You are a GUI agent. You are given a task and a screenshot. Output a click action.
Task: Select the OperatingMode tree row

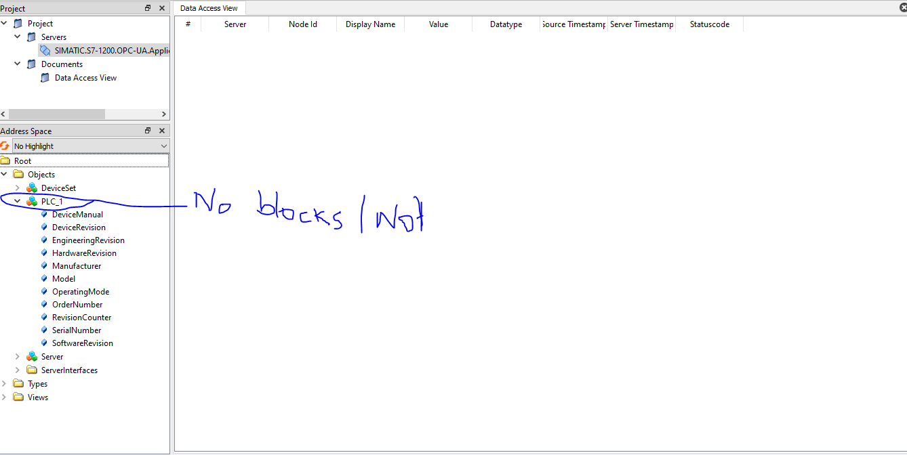tap(80, 291)
